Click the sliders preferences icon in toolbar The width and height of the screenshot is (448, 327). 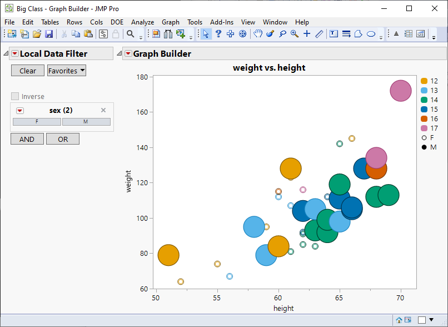tap(103, 34)
